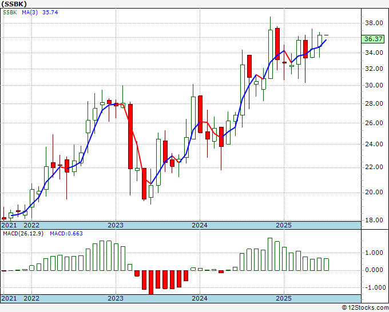Image resolution: width=389 pixels, height=312 pixels.
Task: Click the 18.00 price axis label
Action: tap(374, 220)
